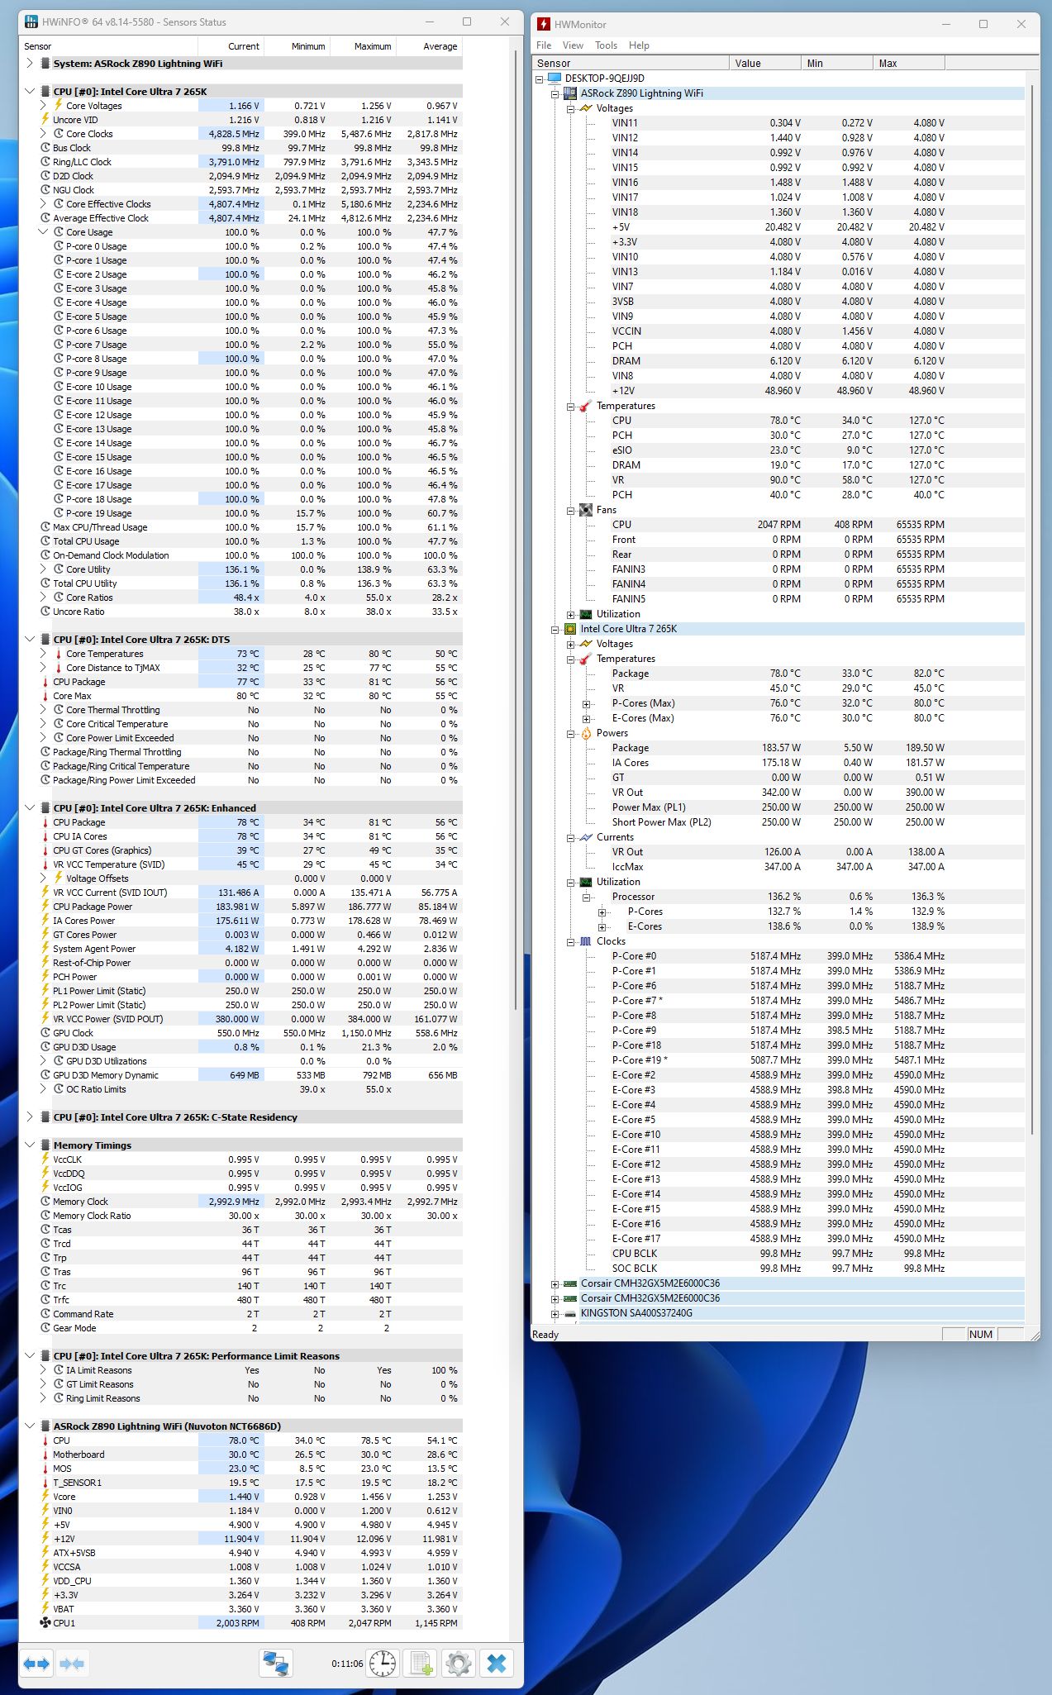Expand the C-State Residency section

30,1117
